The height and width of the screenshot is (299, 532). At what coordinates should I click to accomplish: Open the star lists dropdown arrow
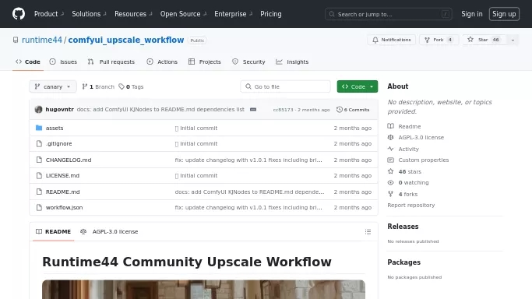(513, 40)
